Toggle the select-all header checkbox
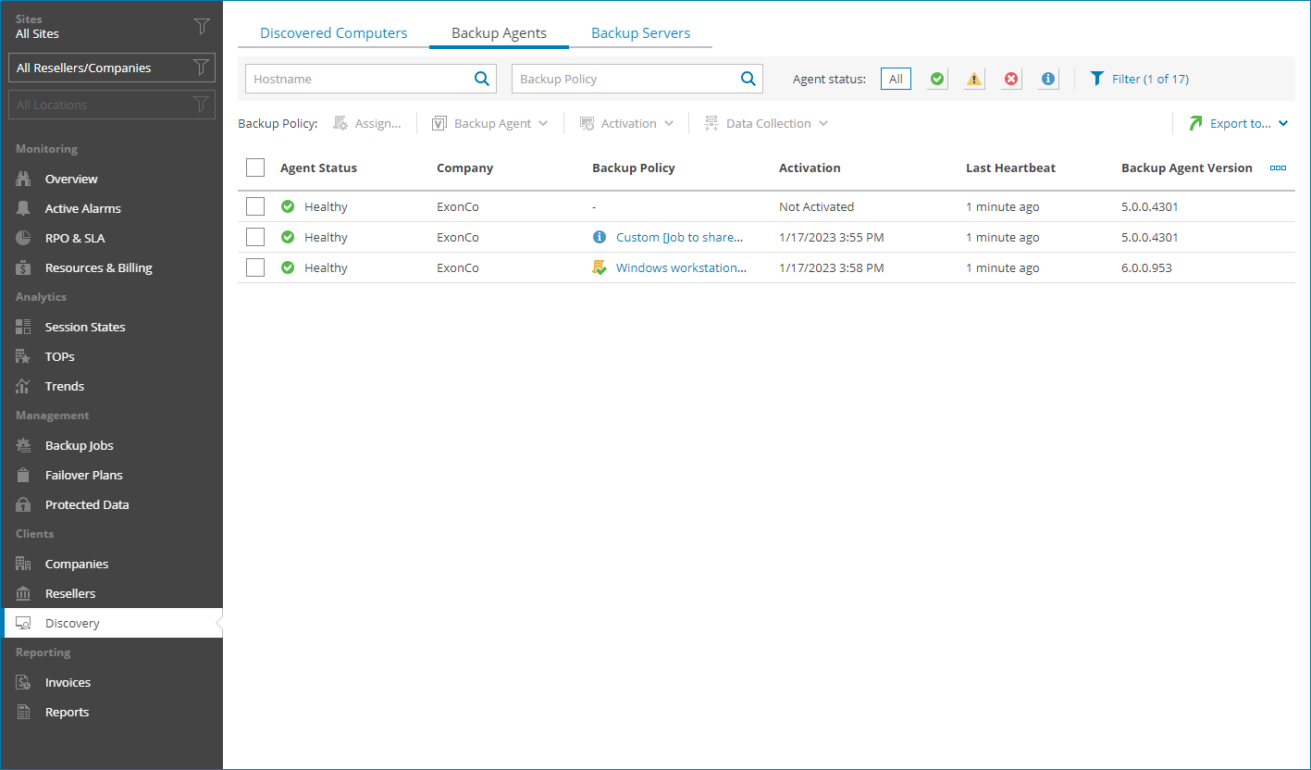This screenshot has width=1311, height=770. 255,168
